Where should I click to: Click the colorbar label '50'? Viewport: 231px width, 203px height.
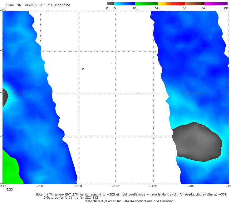(184, 8)
